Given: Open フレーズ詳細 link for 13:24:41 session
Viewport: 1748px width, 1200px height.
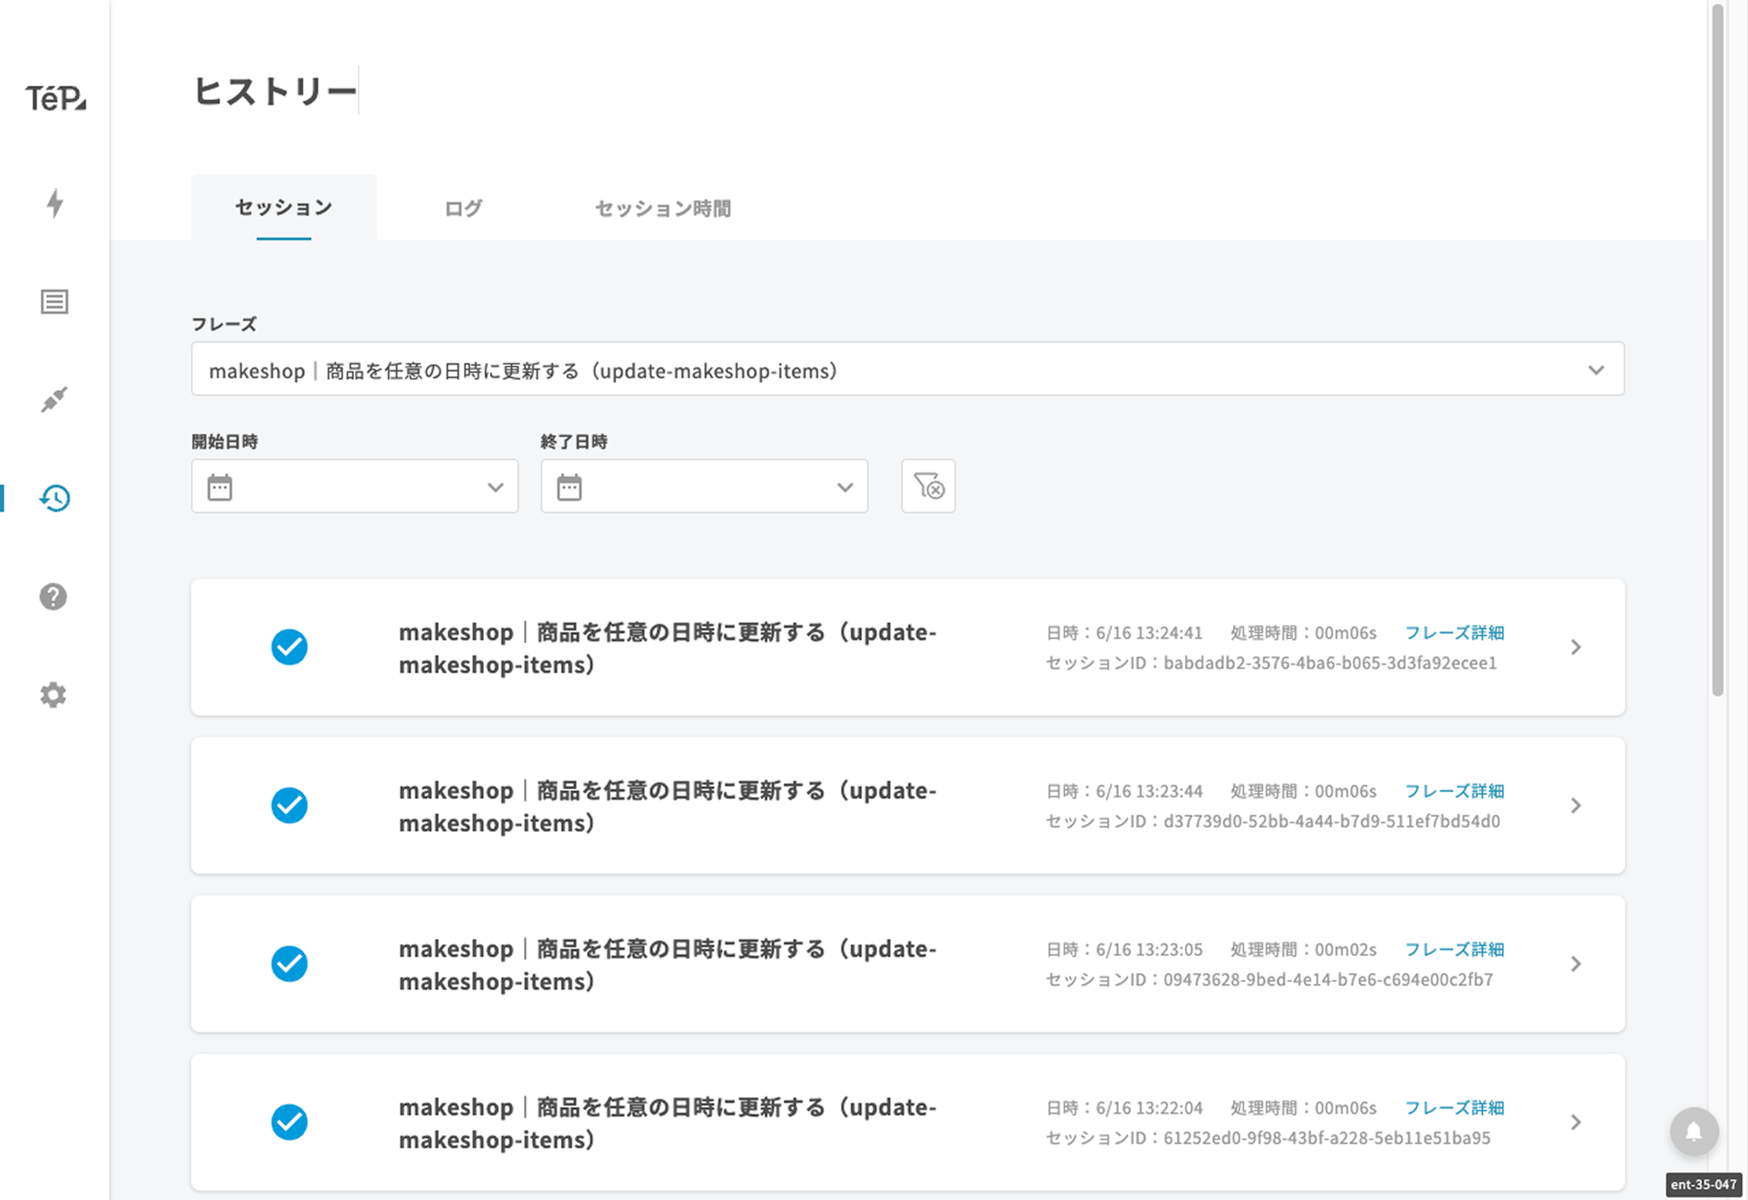Looking at the screenshot, I should click(1454, 633).
